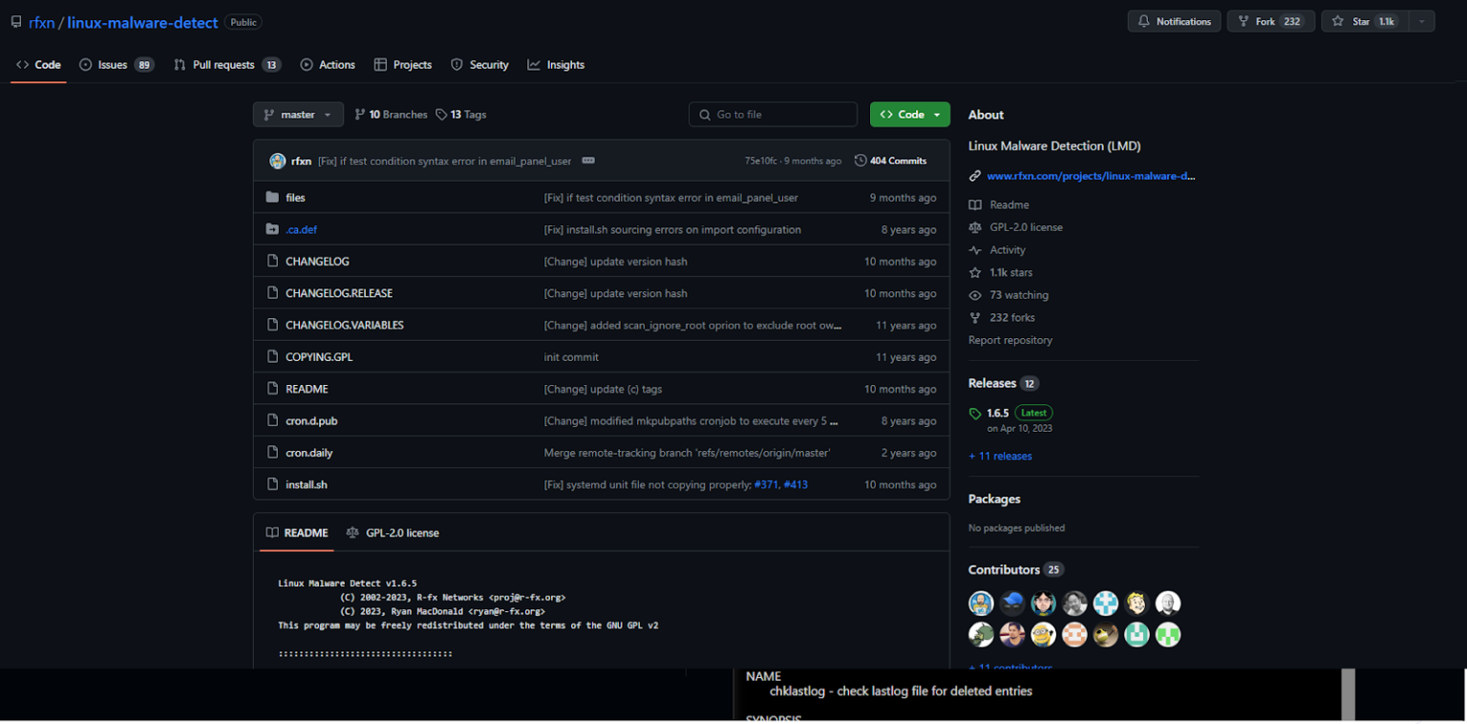Expand the master branch dropdown

298,115
